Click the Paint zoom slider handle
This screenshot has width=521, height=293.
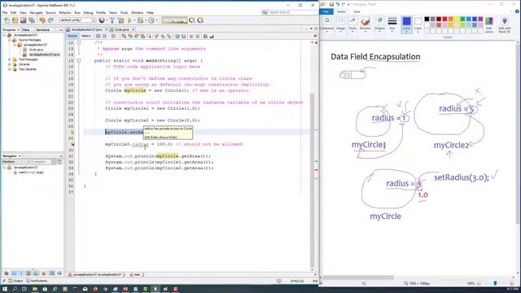(x=495, y=283)
